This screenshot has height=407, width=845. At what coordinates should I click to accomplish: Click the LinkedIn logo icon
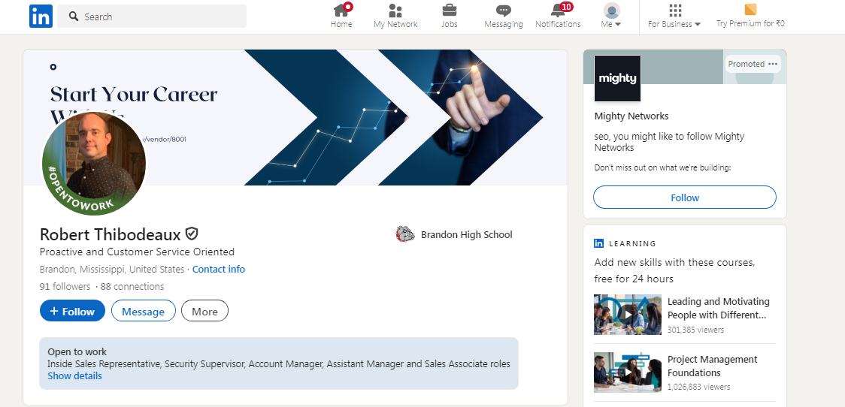point(41,17)
